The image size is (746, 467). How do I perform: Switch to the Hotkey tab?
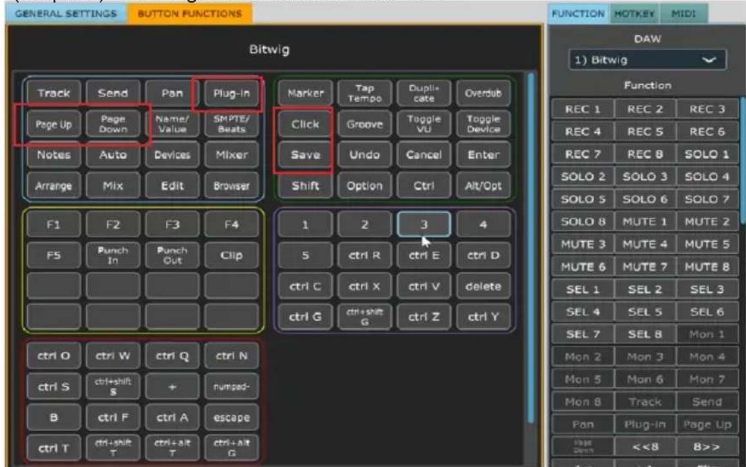click(x=634, y=14)
